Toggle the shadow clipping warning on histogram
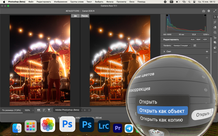The width and height of the screenshot is (218, 136). 167,16
